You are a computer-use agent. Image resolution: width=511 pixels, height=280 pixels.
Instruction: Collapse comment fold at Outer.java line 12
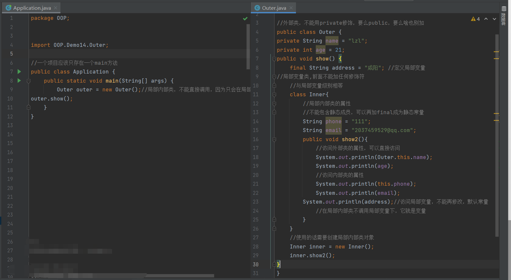click(x=274, y=103)
